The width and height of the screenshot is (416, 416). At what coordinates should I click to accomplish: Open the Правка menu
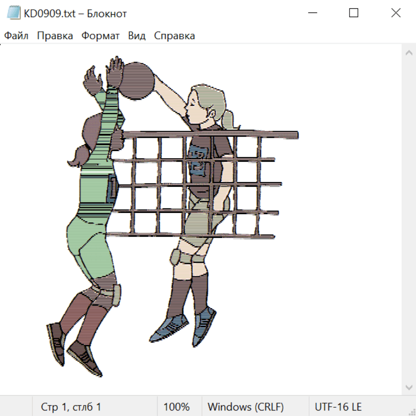(x=55, y=36)
